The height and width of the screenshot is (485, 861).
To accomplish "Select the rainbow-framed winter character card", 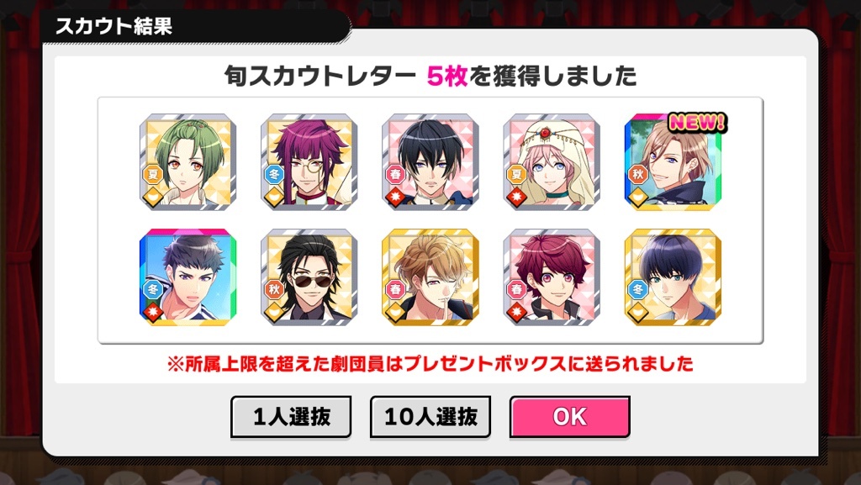I will 188,277.
